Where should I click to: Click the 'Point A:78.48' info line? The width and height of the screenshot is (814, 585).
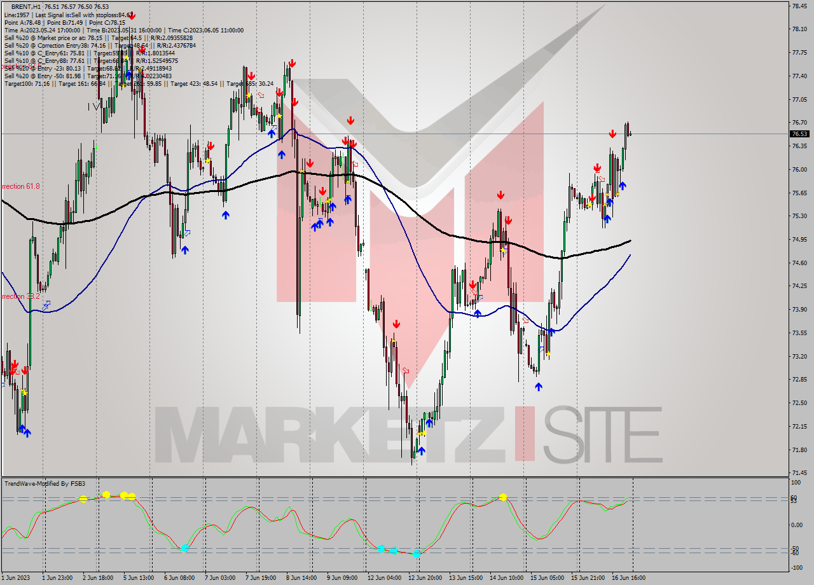[64, 22]
